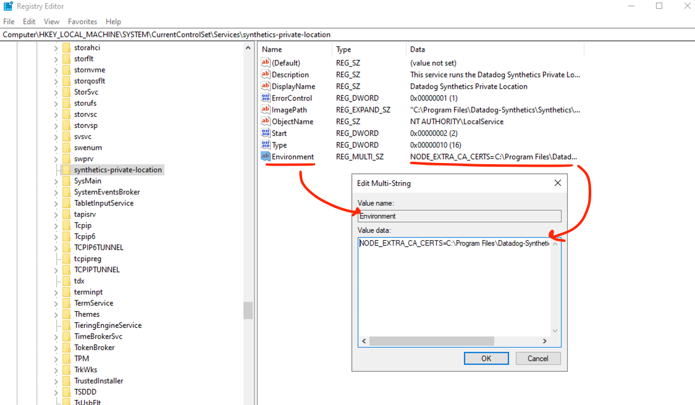Expand the TermService tree node

tap(56, 303)
